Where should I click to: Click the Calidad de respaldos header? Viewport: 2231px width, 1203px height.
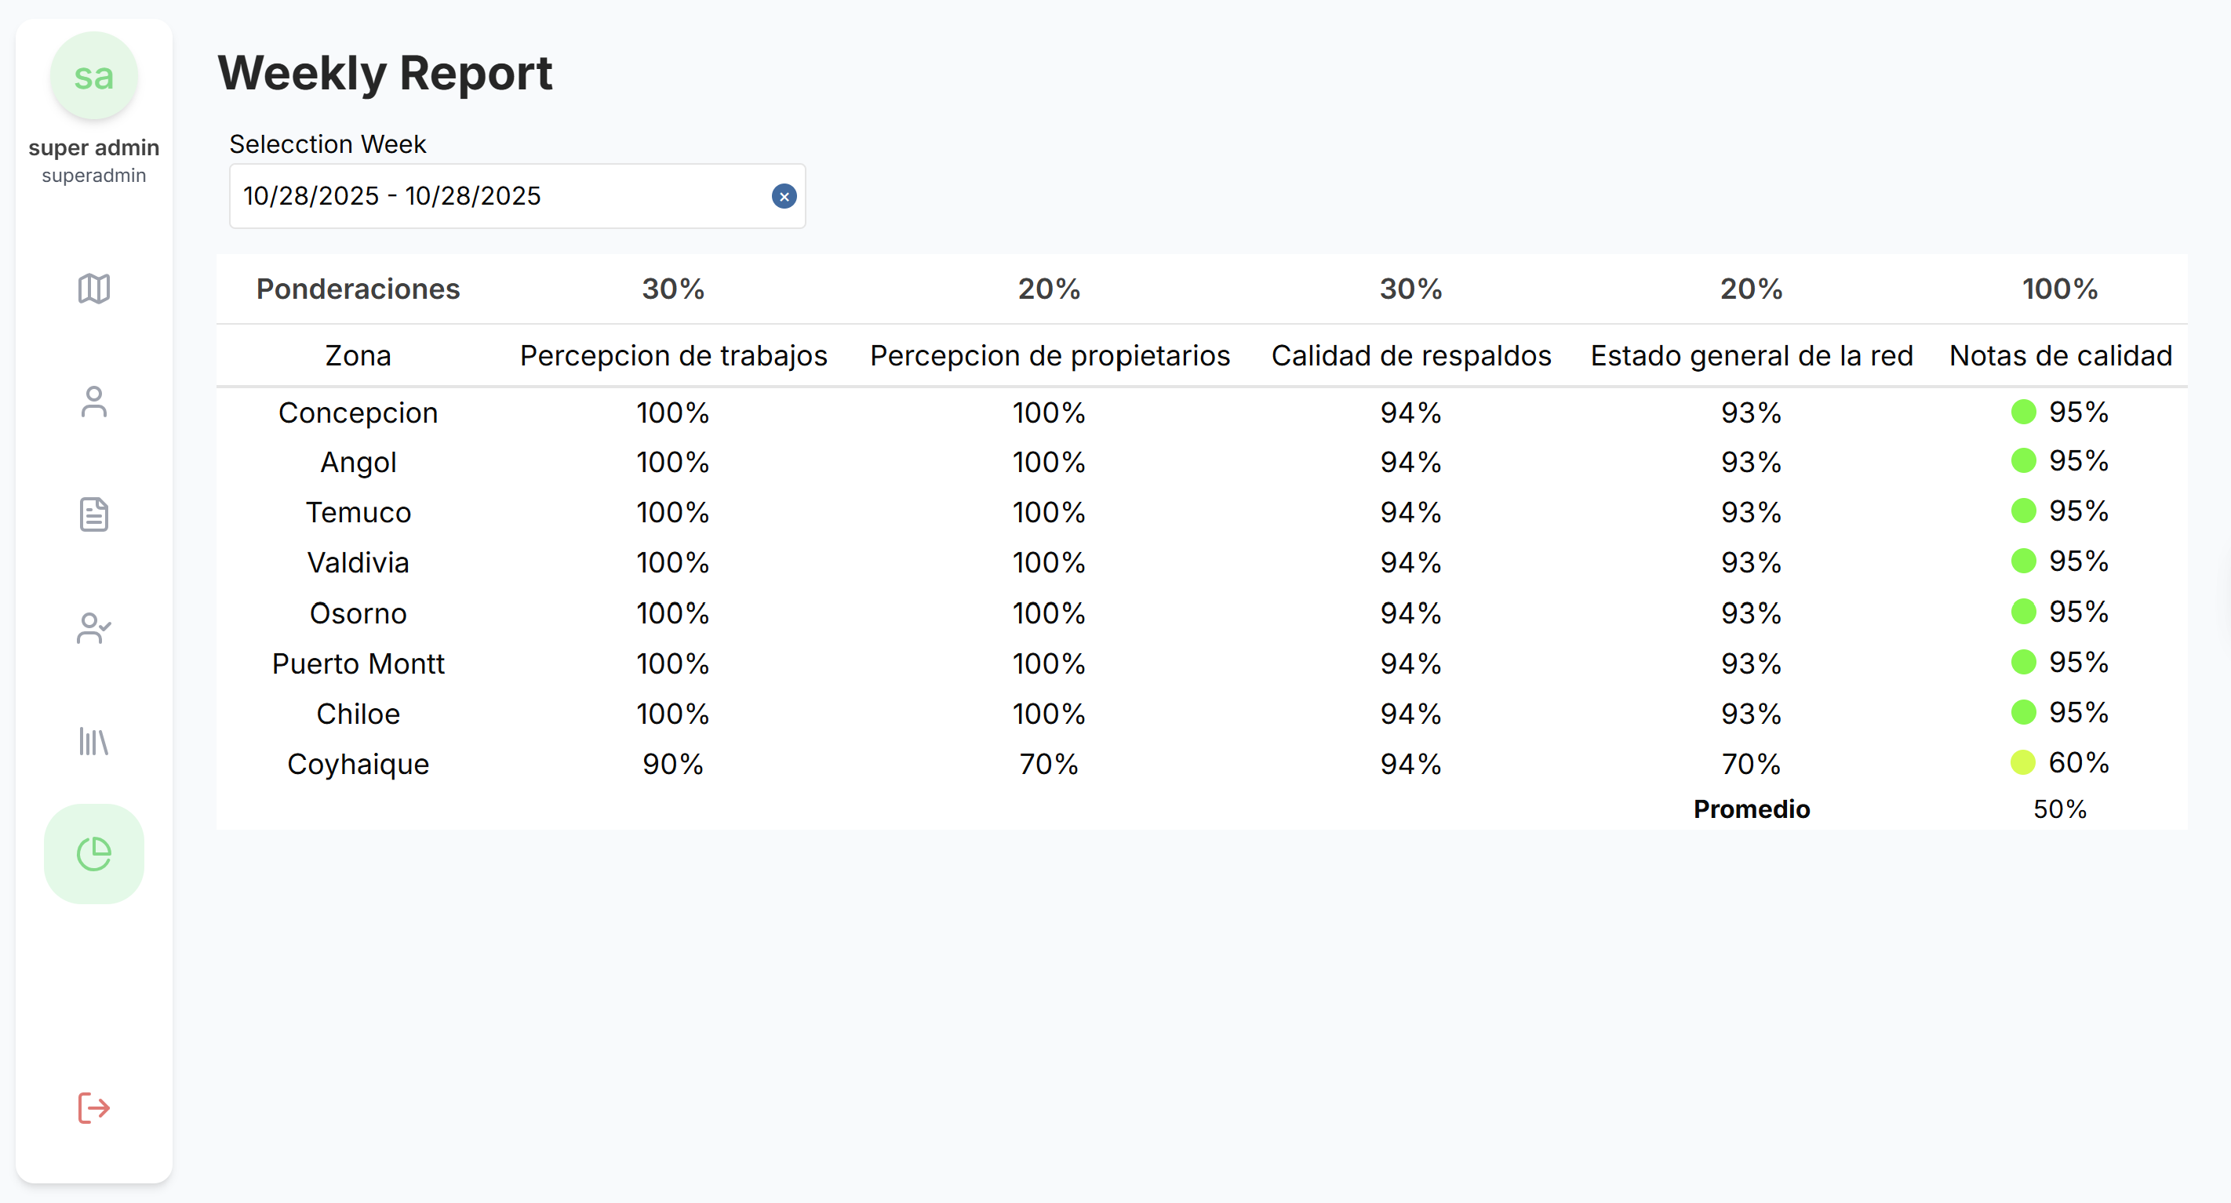point(1410,356)
